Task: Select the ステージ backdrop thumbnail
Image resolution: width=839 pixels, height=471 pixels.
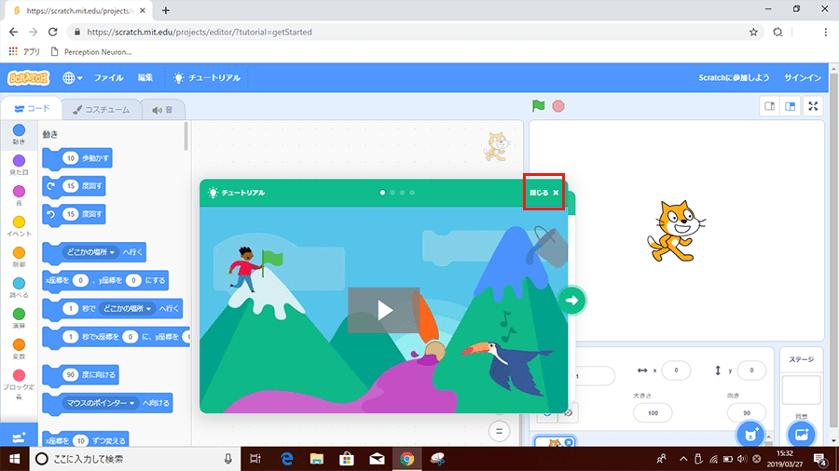Action: (x=801, y=390)
